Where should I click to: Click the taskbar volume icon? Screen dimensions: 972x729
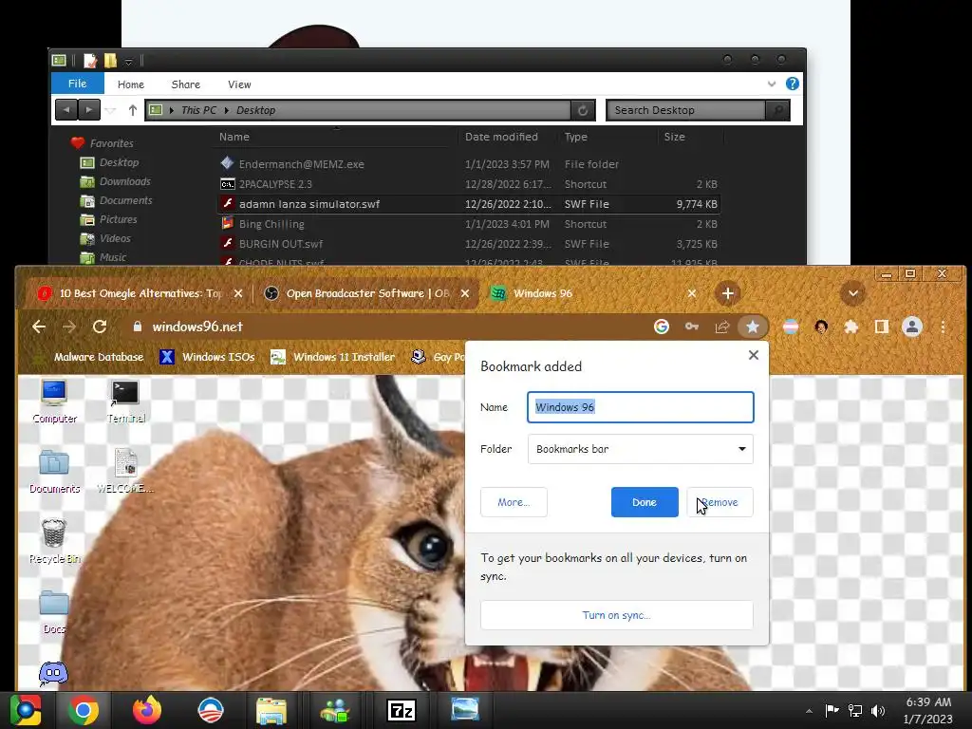coord(878,711)
